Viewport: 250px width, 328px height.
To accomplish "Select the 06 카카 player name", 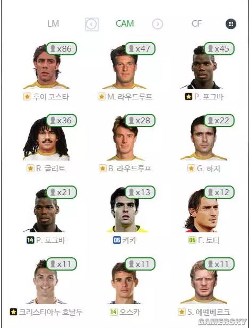I will 125,240.
